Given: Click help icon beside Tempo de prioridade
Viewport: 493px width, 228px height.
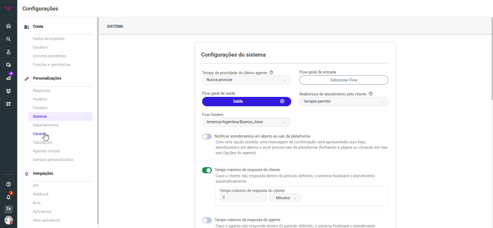Looking at the screenshot, I should point(271,72).
